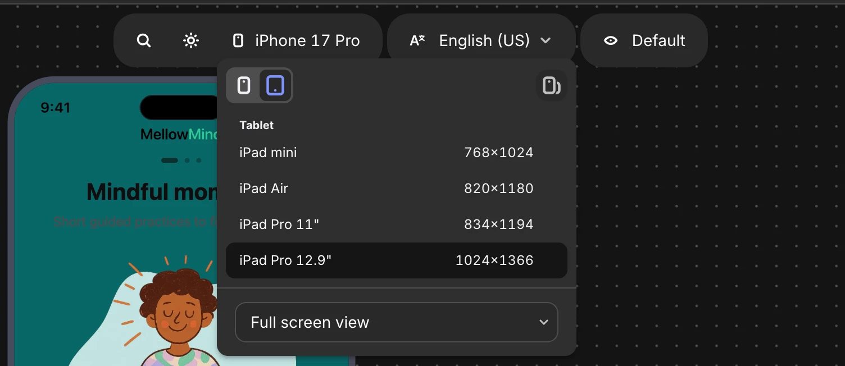Click the translate icon next to English (US)
845x366 pixels.
(417, 40)
